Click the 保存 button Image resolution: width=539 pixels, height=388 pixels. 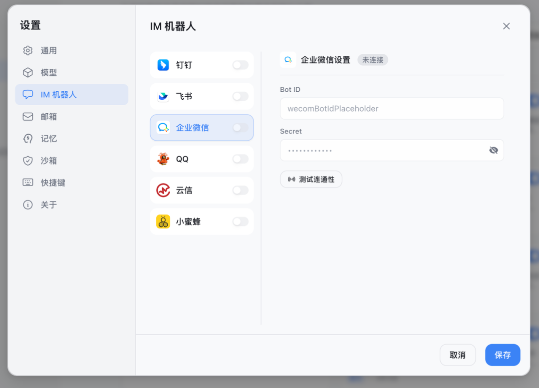tap(503, 355)
